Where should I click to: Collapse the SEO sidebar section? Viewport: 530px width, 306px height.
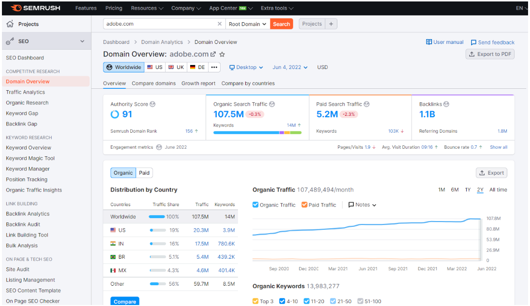82,41
